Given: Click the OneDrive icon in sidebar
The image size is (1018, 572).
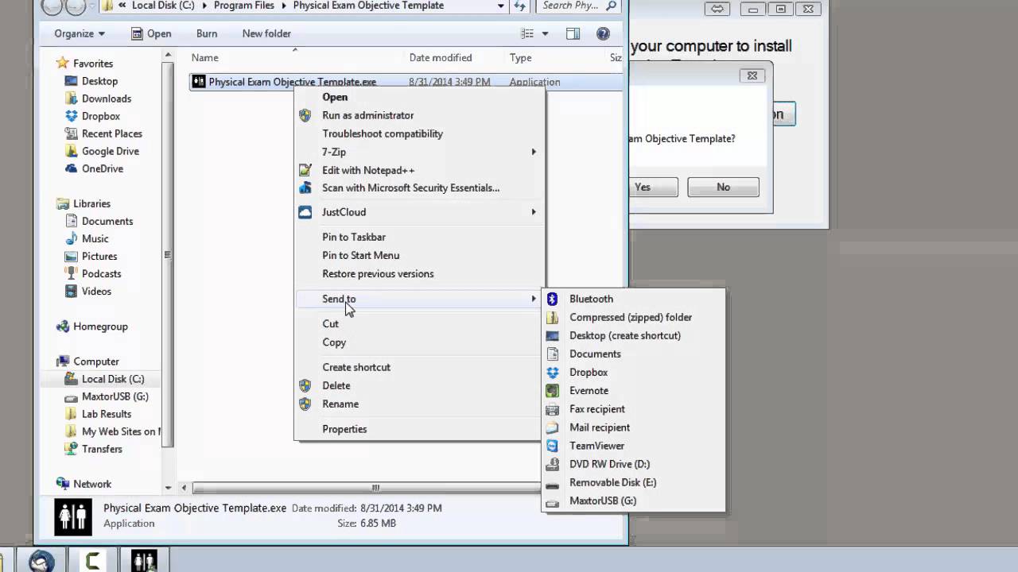Looking at the screenshot, I should click(72, 168).
